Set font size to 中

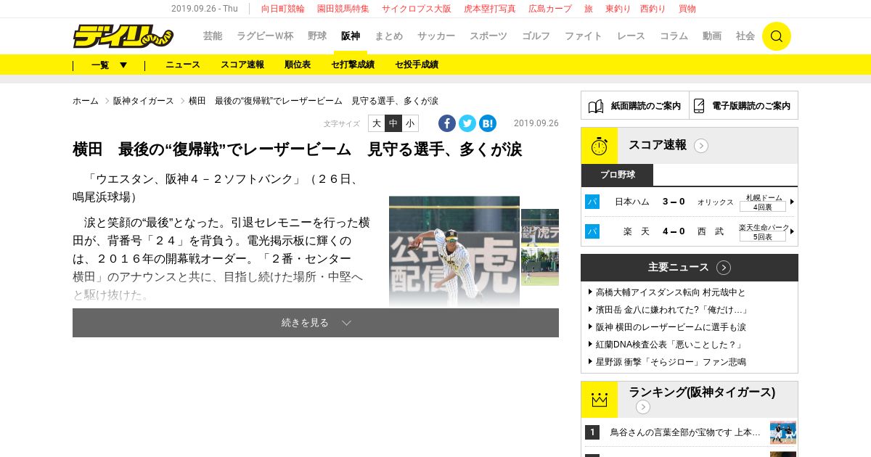click(393, 123)
